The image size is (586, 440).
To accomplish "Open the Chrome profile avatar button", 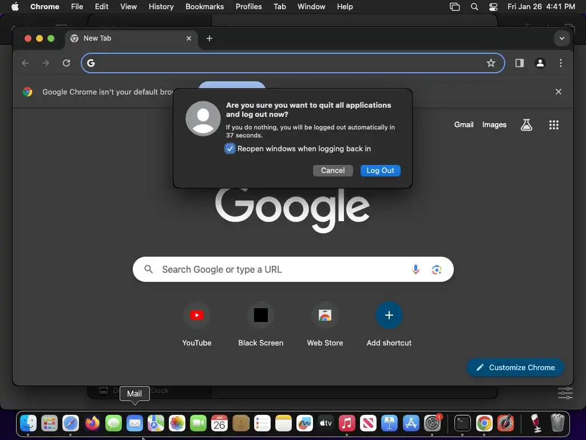I will tap(540, 63).
